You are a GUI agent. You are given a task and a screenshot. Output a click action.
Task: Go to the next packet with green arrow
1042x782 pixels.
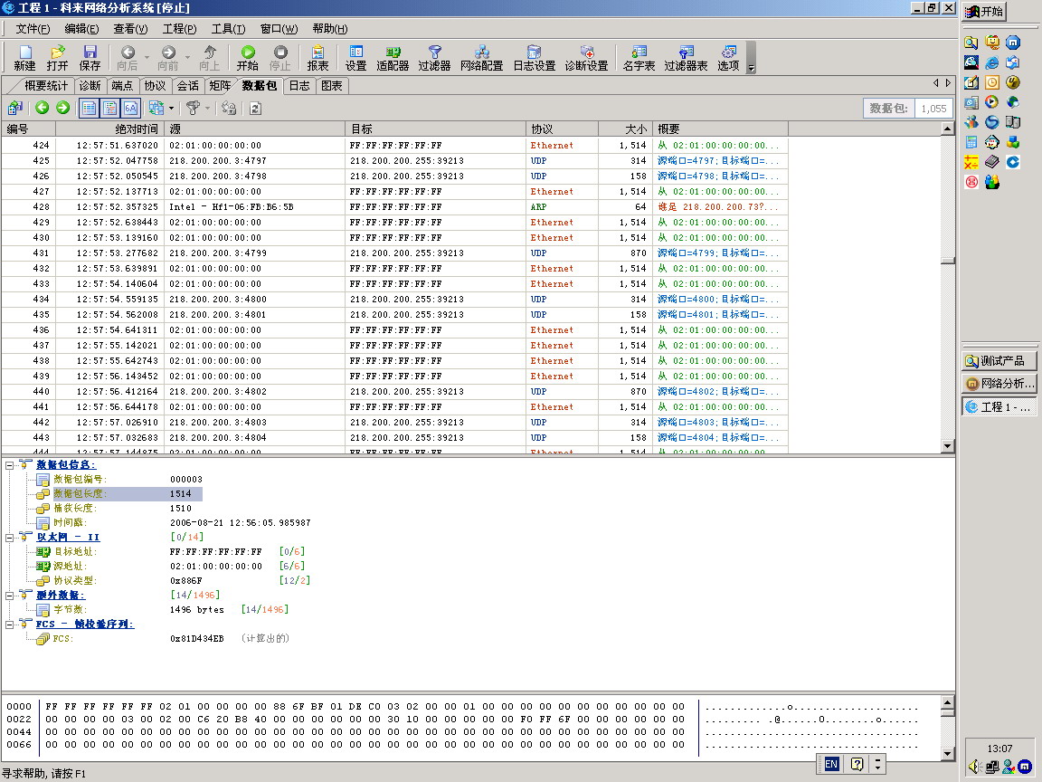(62, 108)
